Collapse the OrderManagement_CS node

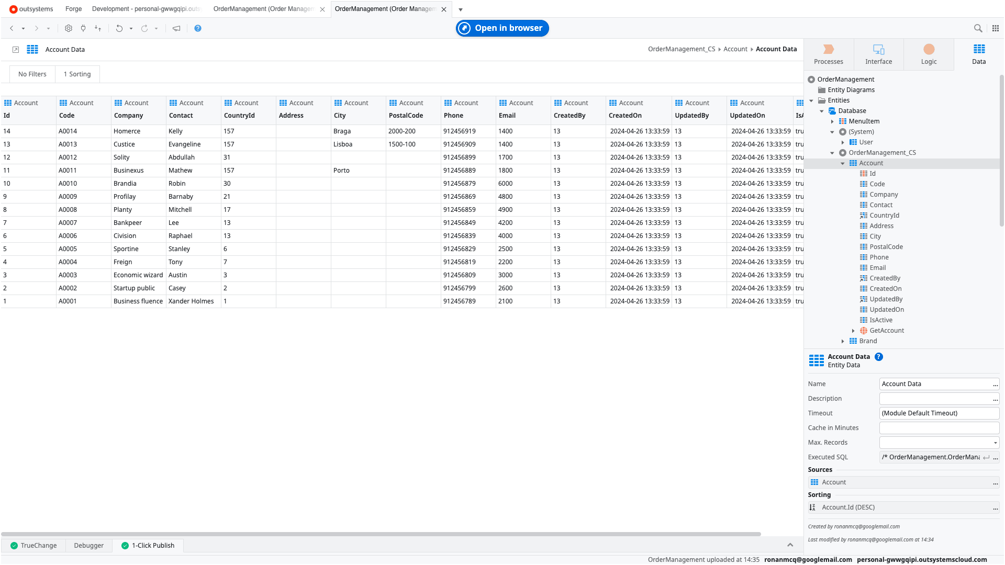click(x=832, y=153)
